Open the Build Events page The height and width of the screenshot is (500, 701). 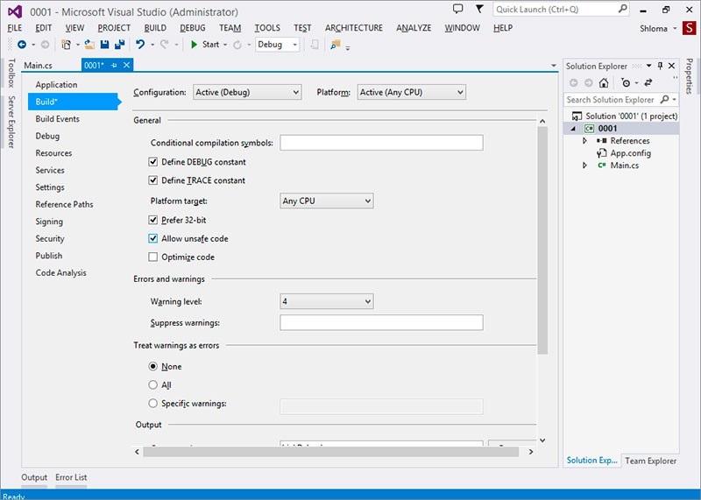[58, 119]
